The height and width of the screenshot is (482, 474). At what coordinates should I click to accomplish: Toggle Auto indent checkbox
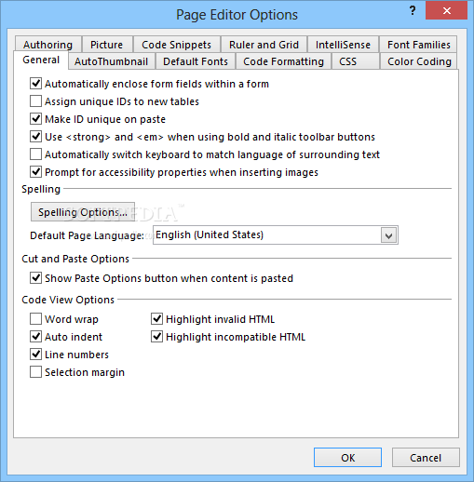(35, 337)
